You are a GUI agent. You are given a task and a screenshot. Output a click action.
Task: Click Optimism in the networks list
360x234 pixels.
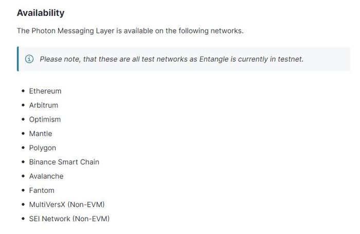(x=45, y=120)
